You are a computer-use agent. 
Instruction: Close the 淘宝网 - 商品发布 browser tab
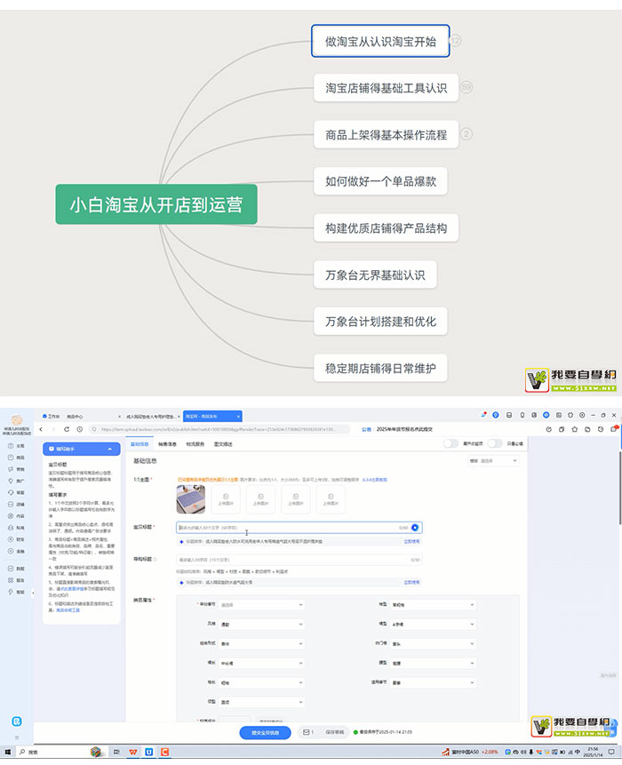point(238,416)
